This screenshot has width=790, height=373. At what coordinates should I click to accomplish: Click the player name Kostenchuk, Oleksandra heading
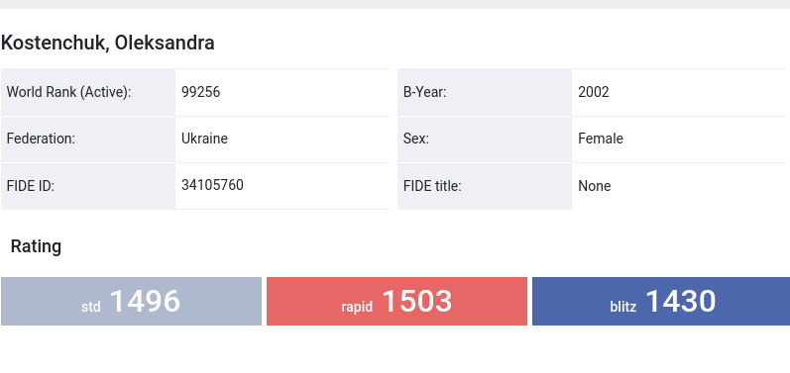(x=107, y=43)
